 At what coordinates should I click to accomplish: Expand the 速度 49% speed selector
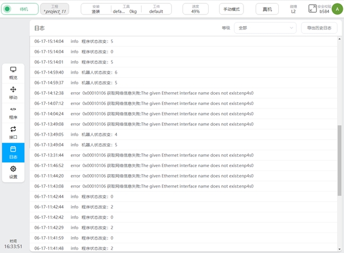(195, 9)
